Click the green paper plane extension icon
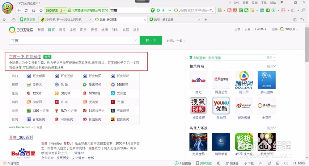 (x=268, y=10)
